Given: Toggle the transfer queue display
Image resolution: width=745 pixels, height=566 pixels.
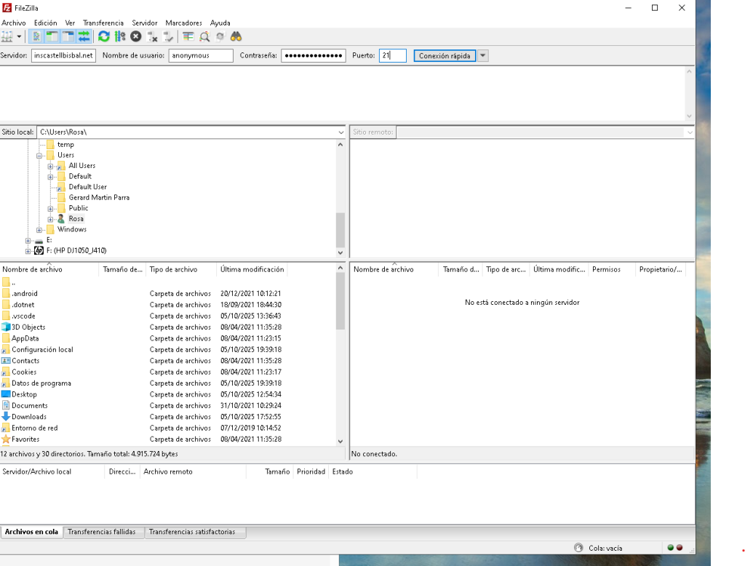Looking at the screenshot, I should 84,36.
